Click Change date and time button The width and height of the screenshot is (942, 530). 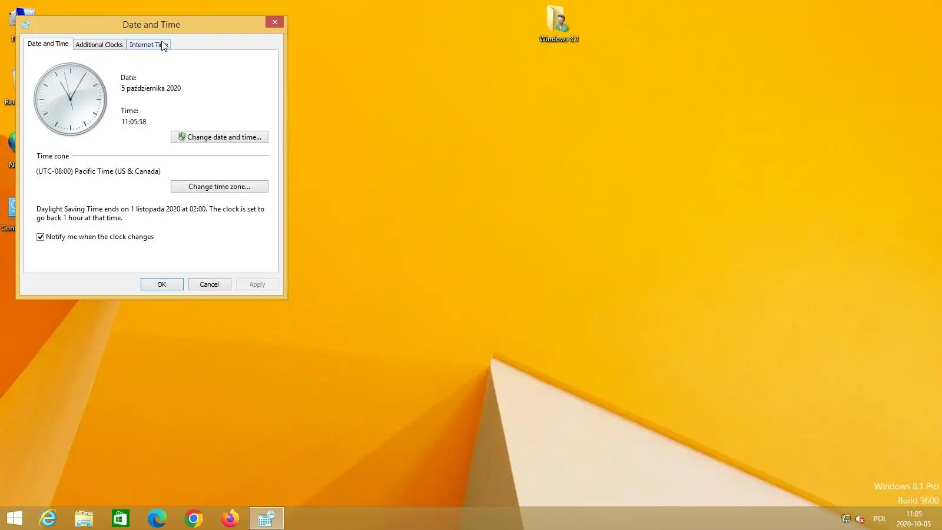[x=220, y=137]
